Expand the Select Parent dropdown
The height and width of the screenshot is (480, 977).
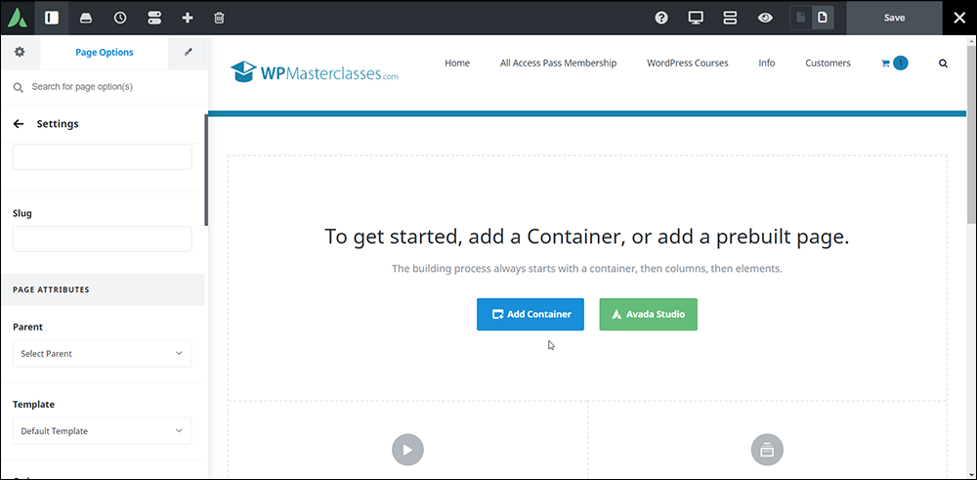[x=103, y=354]
